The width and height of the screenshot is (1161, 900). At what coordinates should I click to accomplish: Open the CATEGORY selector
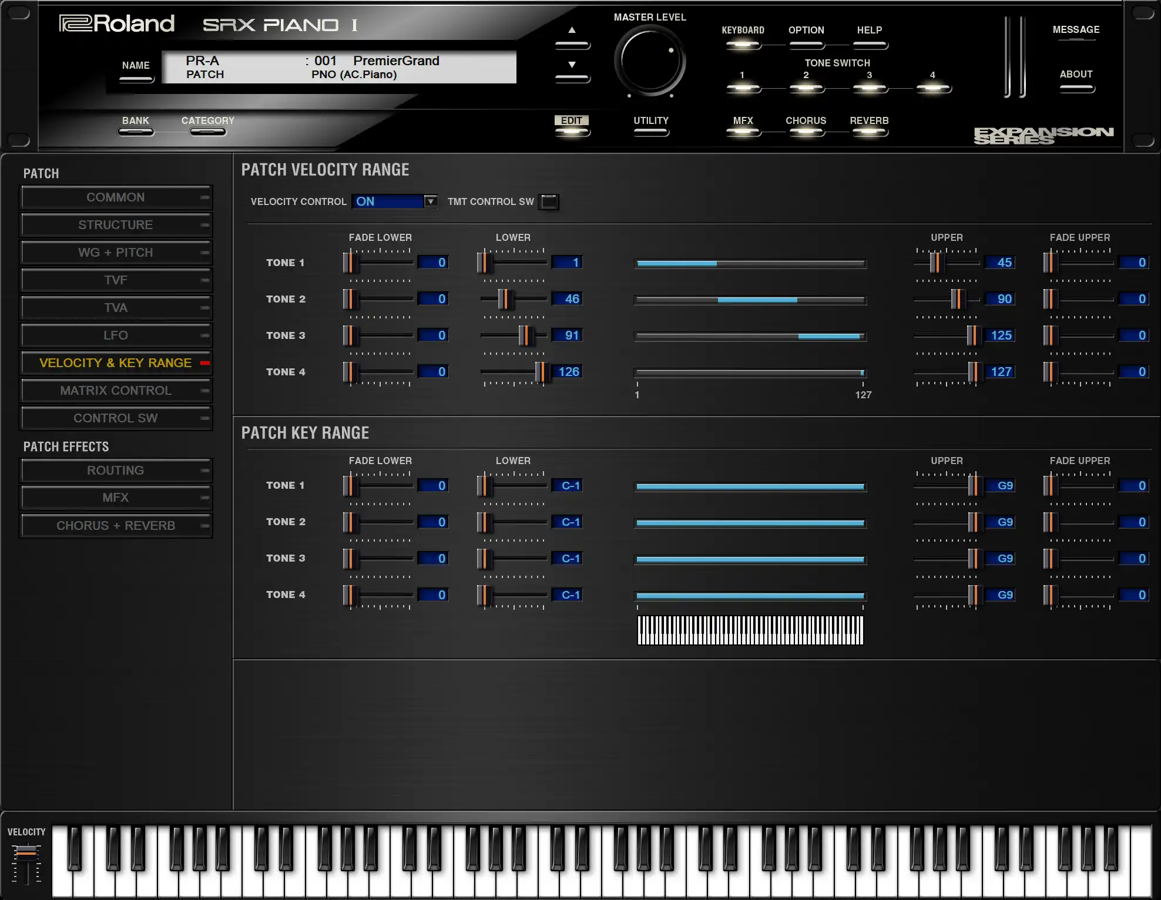click(207, 131)
